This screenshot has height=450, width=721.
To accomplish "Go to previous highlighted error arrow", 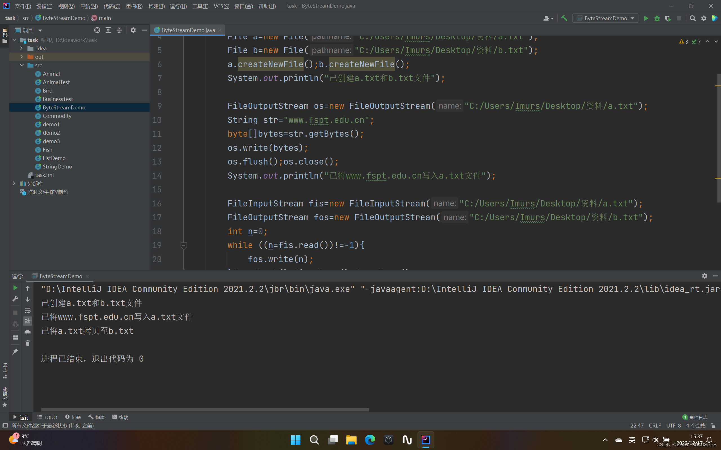I will point(707,42).
